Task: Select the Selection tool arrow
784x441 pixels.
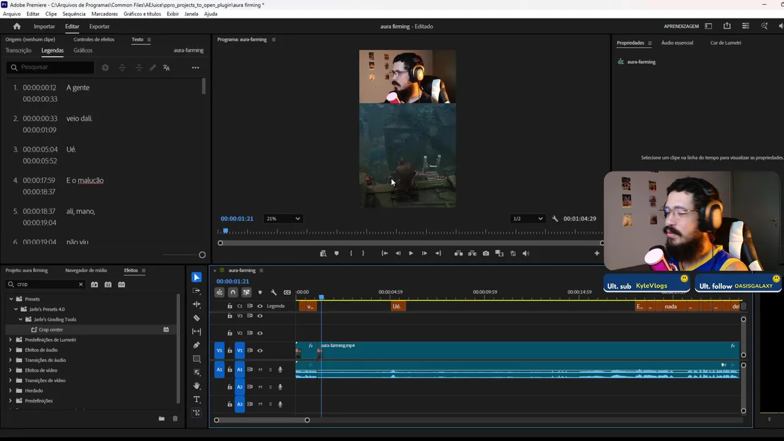Action: pyautogui.click(x=197, y=277)
